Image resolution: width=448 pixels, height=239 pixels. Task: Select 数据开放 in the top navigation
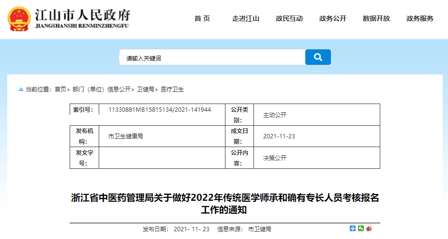(376, 19)
